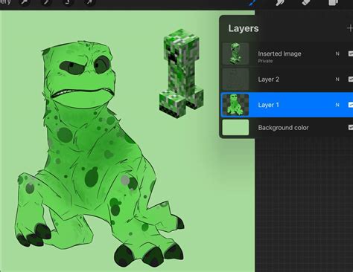Select the Smudge finger tool

click(279, 2)
